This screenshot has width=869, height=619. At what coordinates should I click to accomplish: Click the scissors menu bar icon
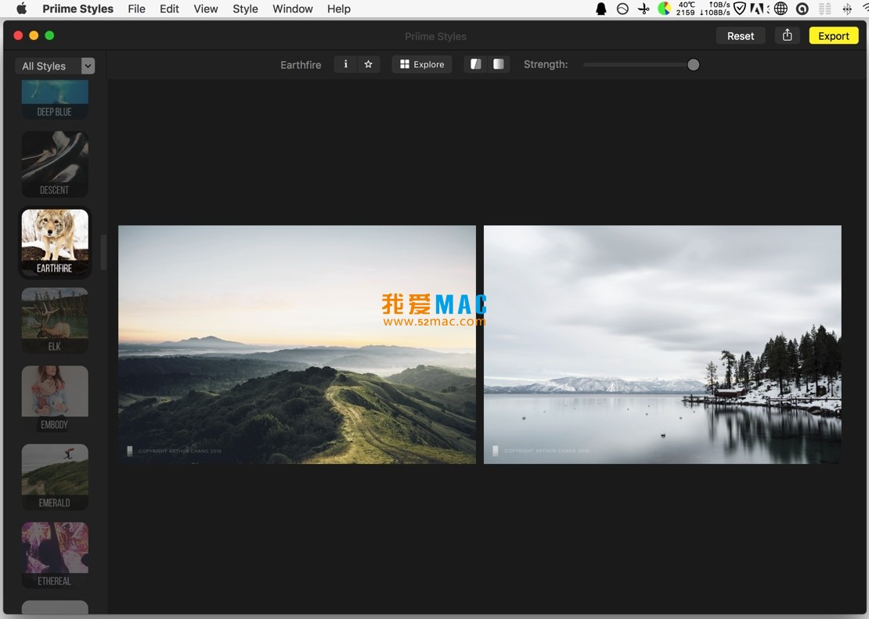coord(644,9)
